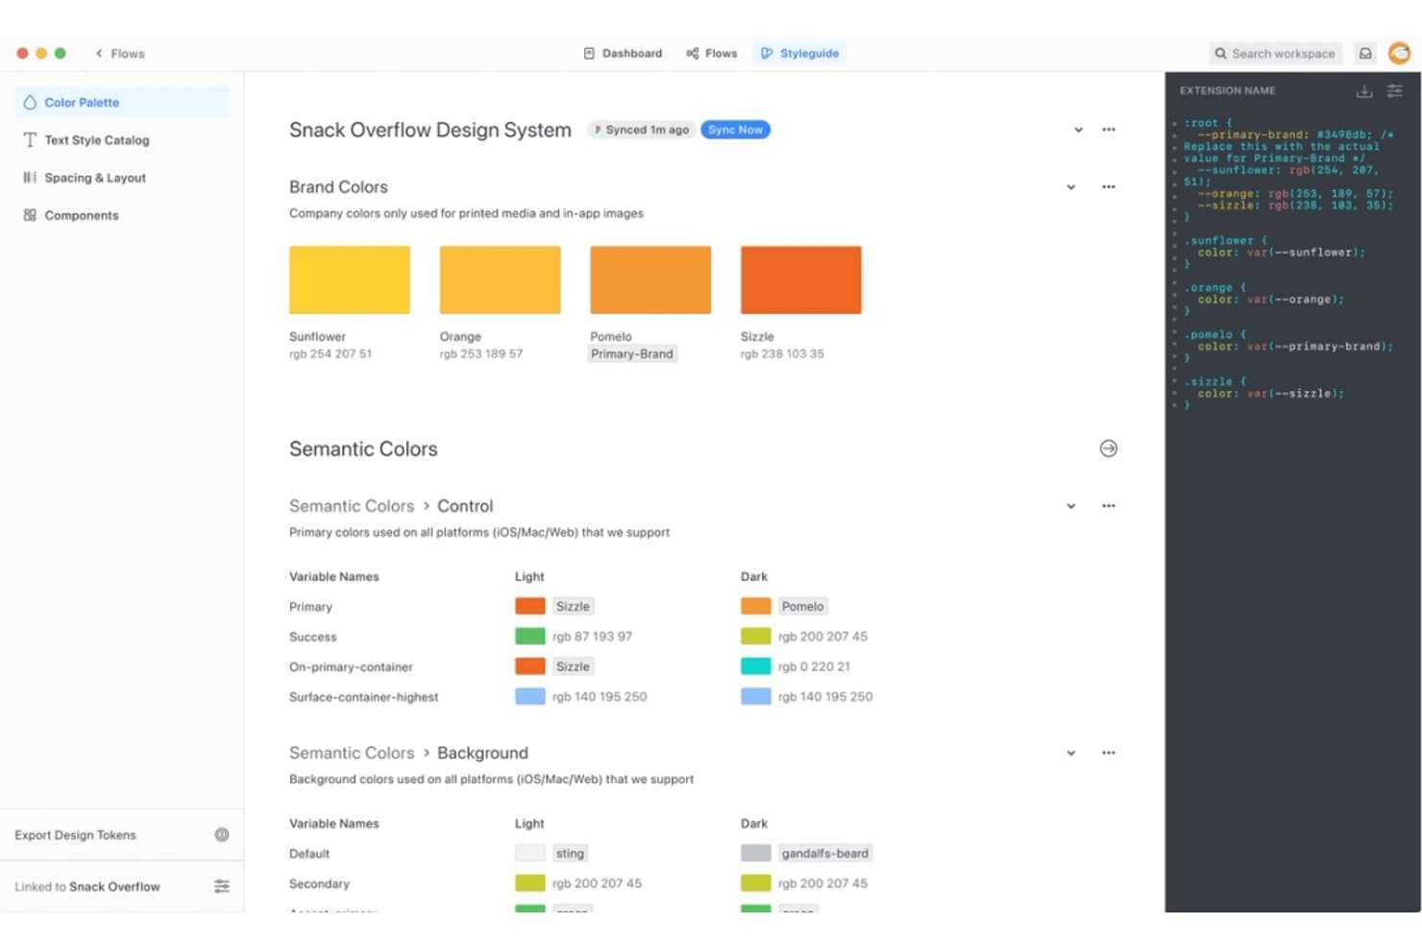Switch to the Dashboard tab
Image resolution: width=1422 pixels, height=948 pixels.
tap(623, 54)
